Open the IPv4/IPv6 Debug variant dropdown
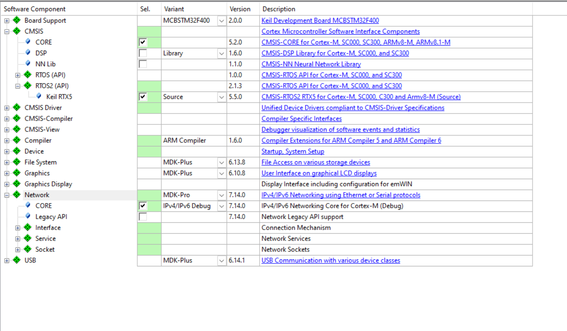 click(x=221, y=206)
